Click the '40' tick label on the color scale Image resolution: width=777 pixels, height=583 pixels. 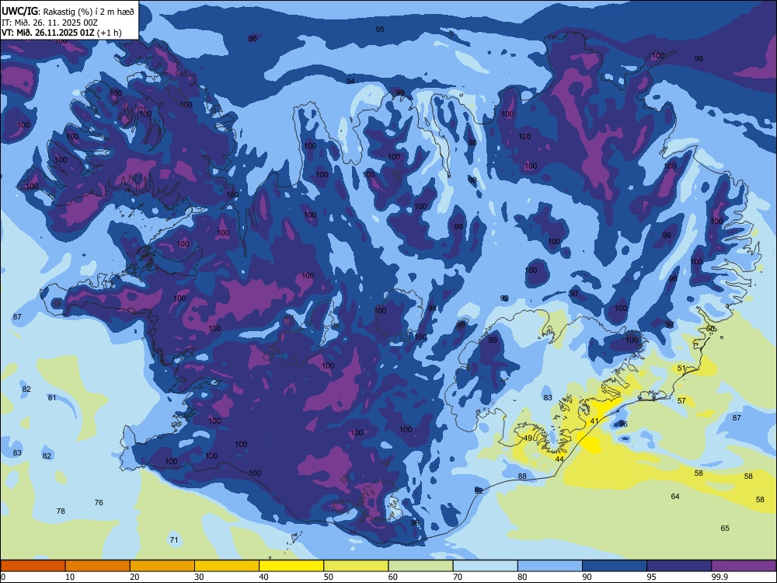coord(263,577)
